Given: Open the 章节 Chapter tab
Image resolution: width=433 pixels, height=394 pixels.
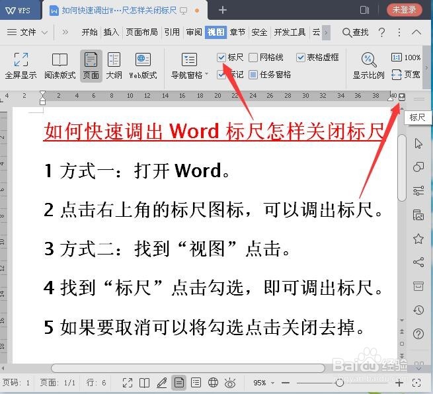Looking at the screenshot, I should [237, 32].
